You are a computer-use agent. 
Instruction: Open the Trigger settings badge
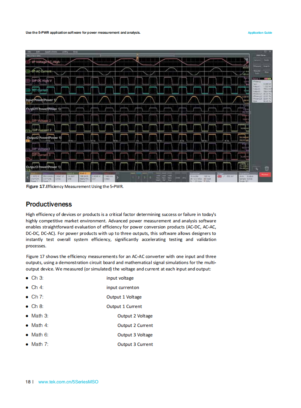click(x=227, y=177)
